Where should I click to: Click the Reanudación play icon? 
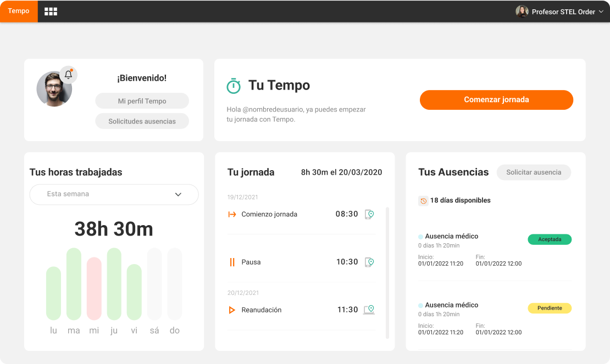pyautogui.click(x=232, y=310)
